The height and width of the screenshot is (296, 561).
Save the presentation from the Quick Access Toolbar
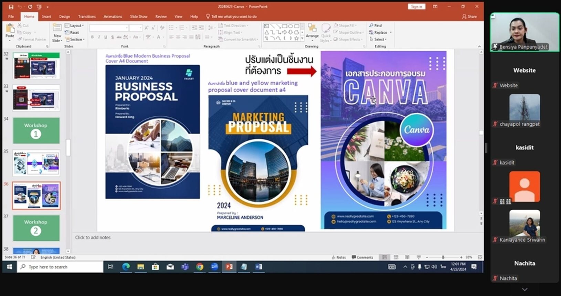tap(11, 7)
